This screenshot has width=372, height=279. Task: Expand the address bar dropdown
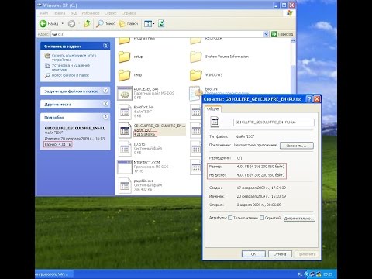(266, 34)
